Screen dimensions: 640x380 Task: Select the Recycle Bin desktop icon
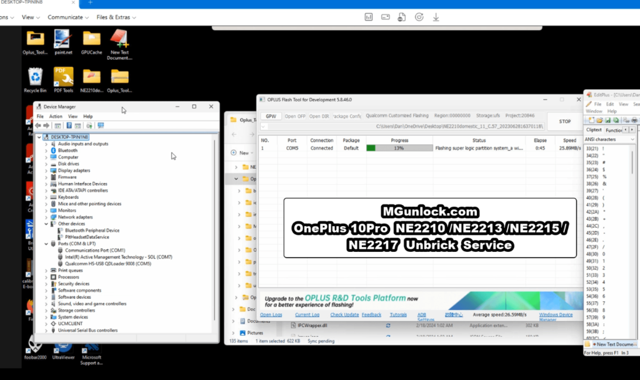[35, 80]
